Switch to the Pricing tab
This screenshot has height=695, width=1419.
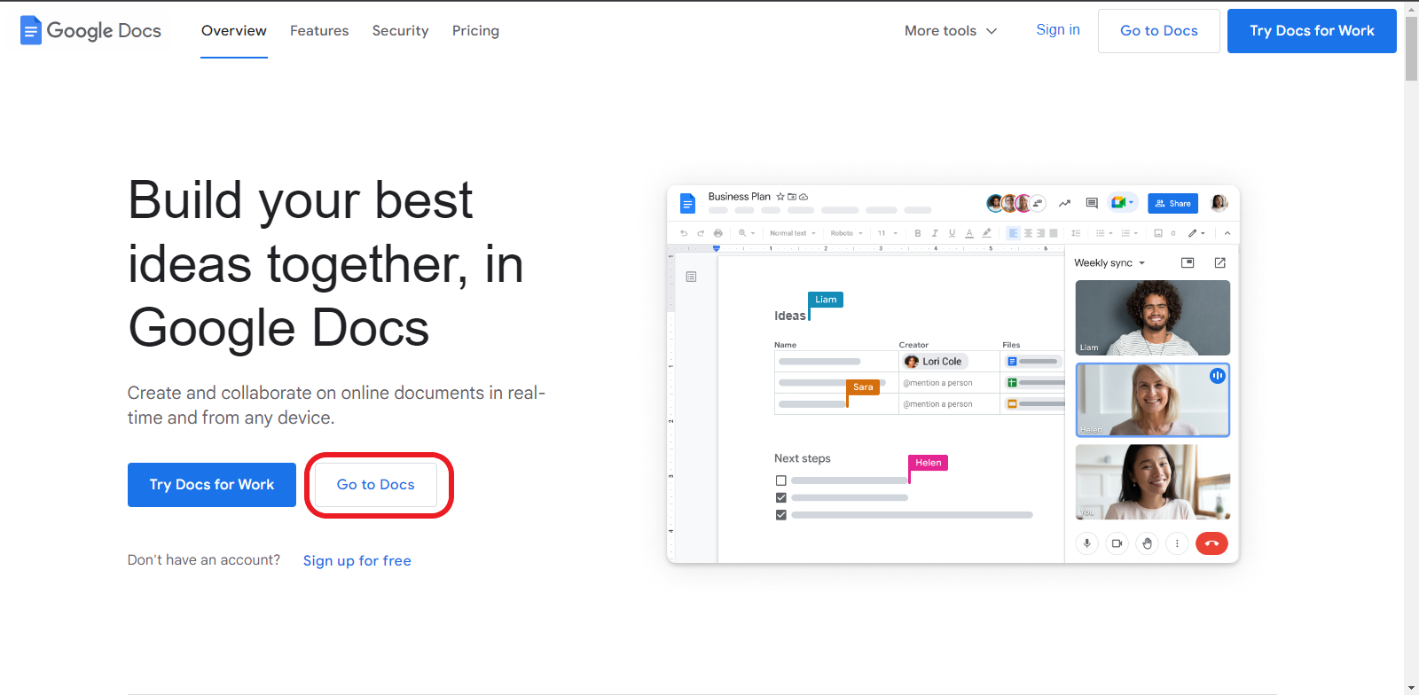tap(475, 30)
